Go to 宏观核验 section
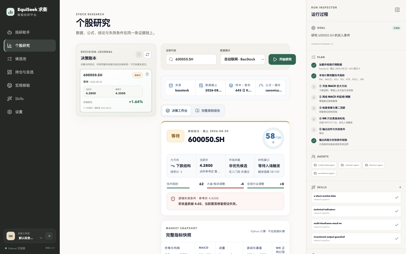This screenshot has width=406, height=254. click(30, 85)
